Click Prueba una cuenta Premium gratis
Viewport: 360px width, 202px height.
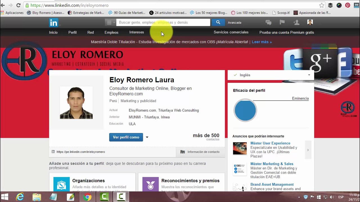coord(287,32)
